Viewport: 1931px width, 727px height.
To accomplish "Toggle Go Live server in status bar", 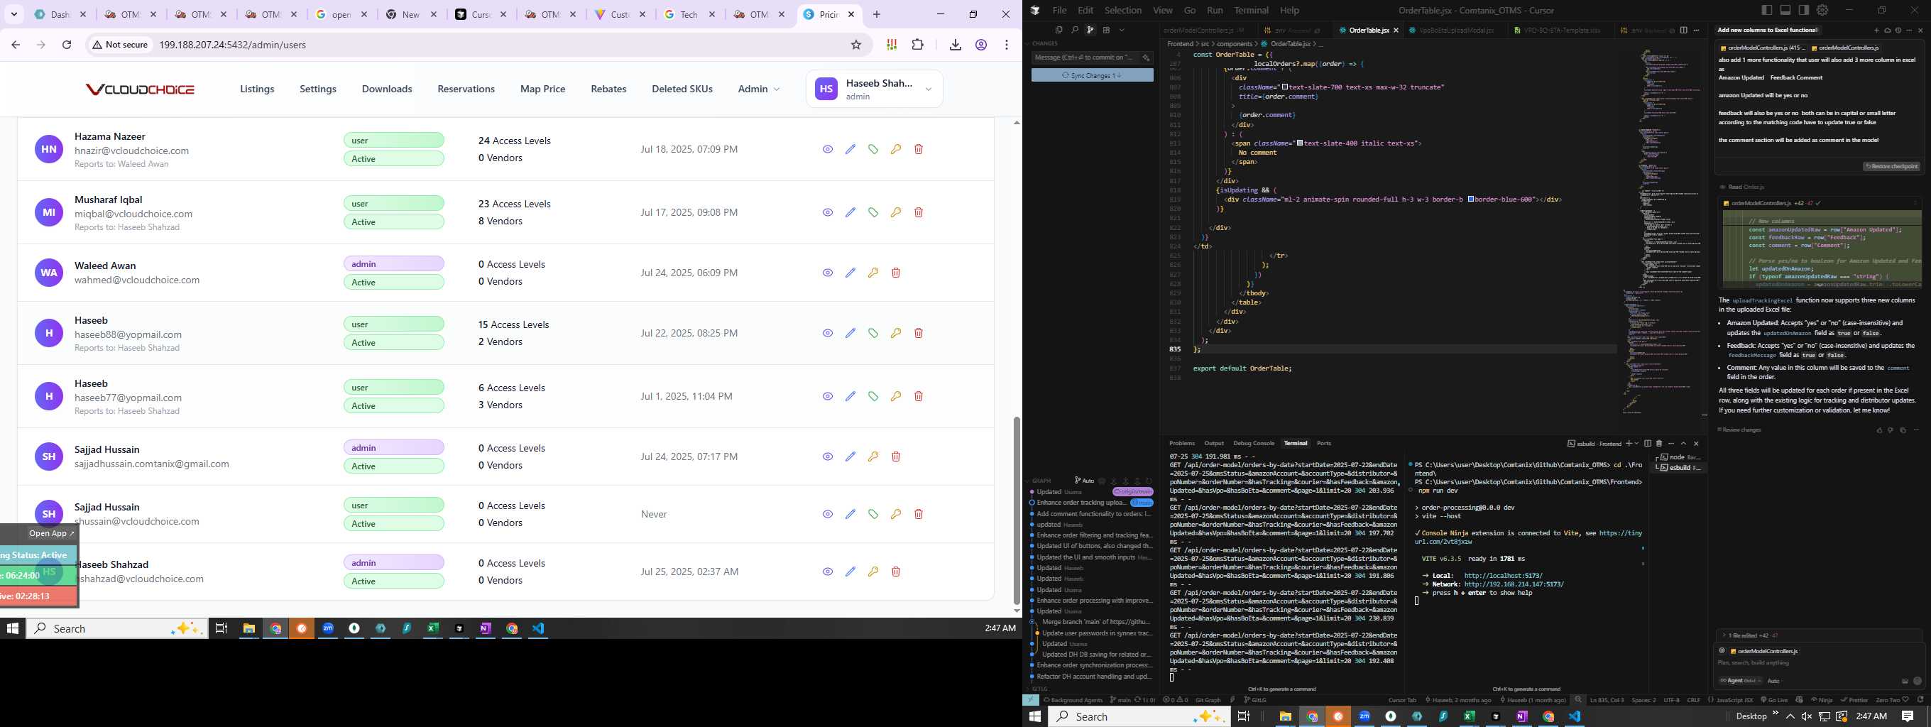I will pos(1773,700).
